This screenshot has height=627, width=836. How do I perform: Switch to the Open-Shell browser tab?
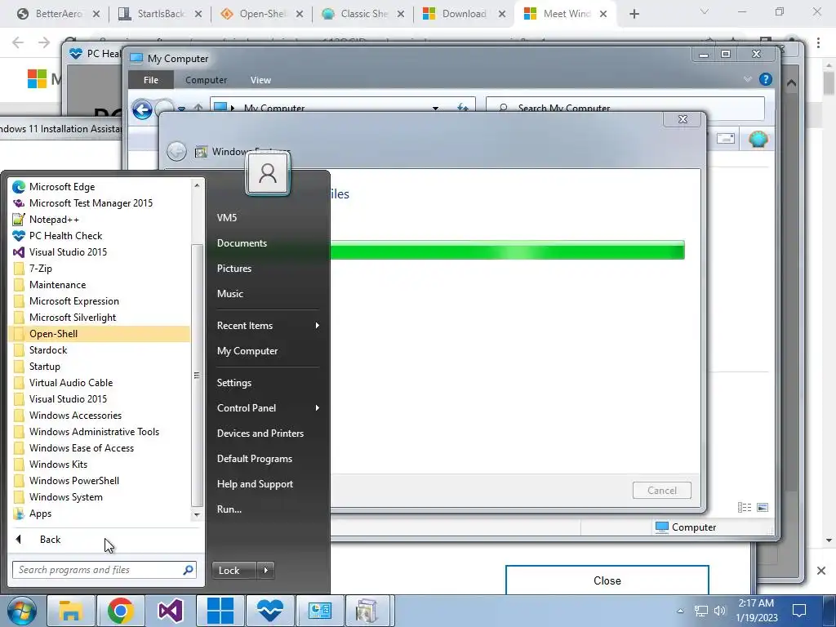(x=261, y=14)
